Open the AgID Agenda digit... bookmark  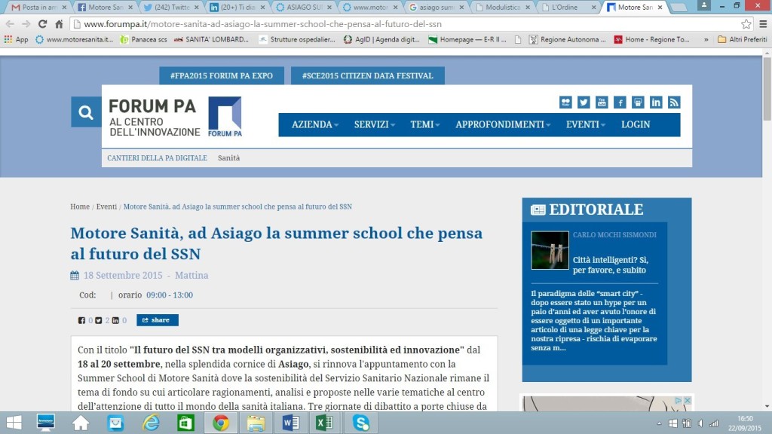[381, 39]
